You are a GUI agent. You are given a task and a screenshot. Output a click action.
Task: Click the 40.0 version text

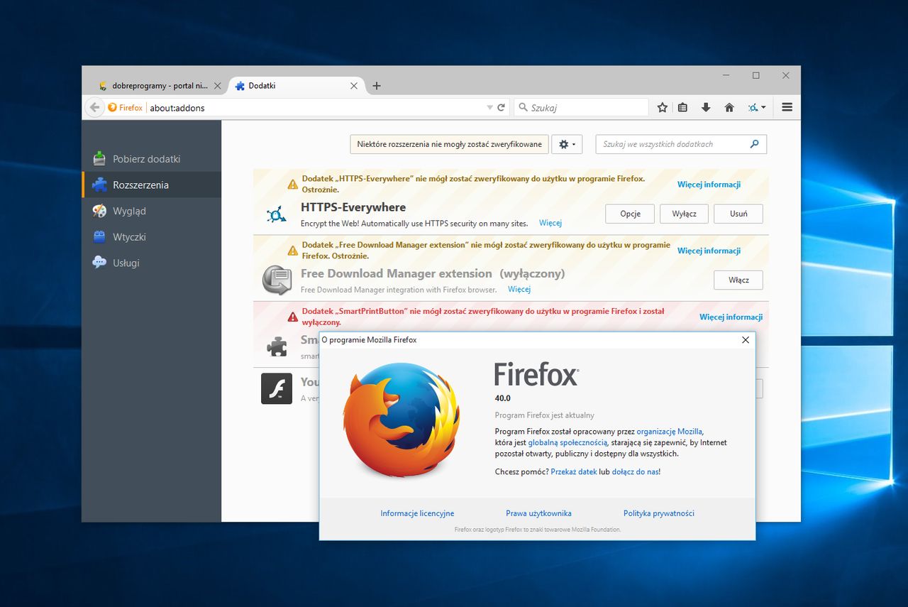[x=503, y=398]
